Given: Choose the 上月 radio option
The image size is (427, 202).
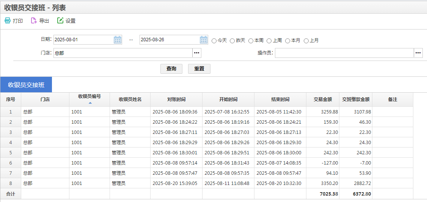Looking at the screenshot, I should (x=306, y=40).
